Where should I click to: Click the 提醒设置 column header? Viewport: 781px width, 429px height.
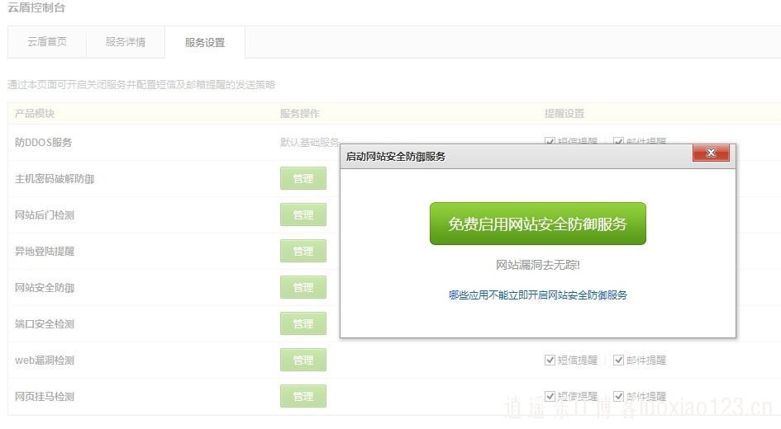tap(564, 113)
